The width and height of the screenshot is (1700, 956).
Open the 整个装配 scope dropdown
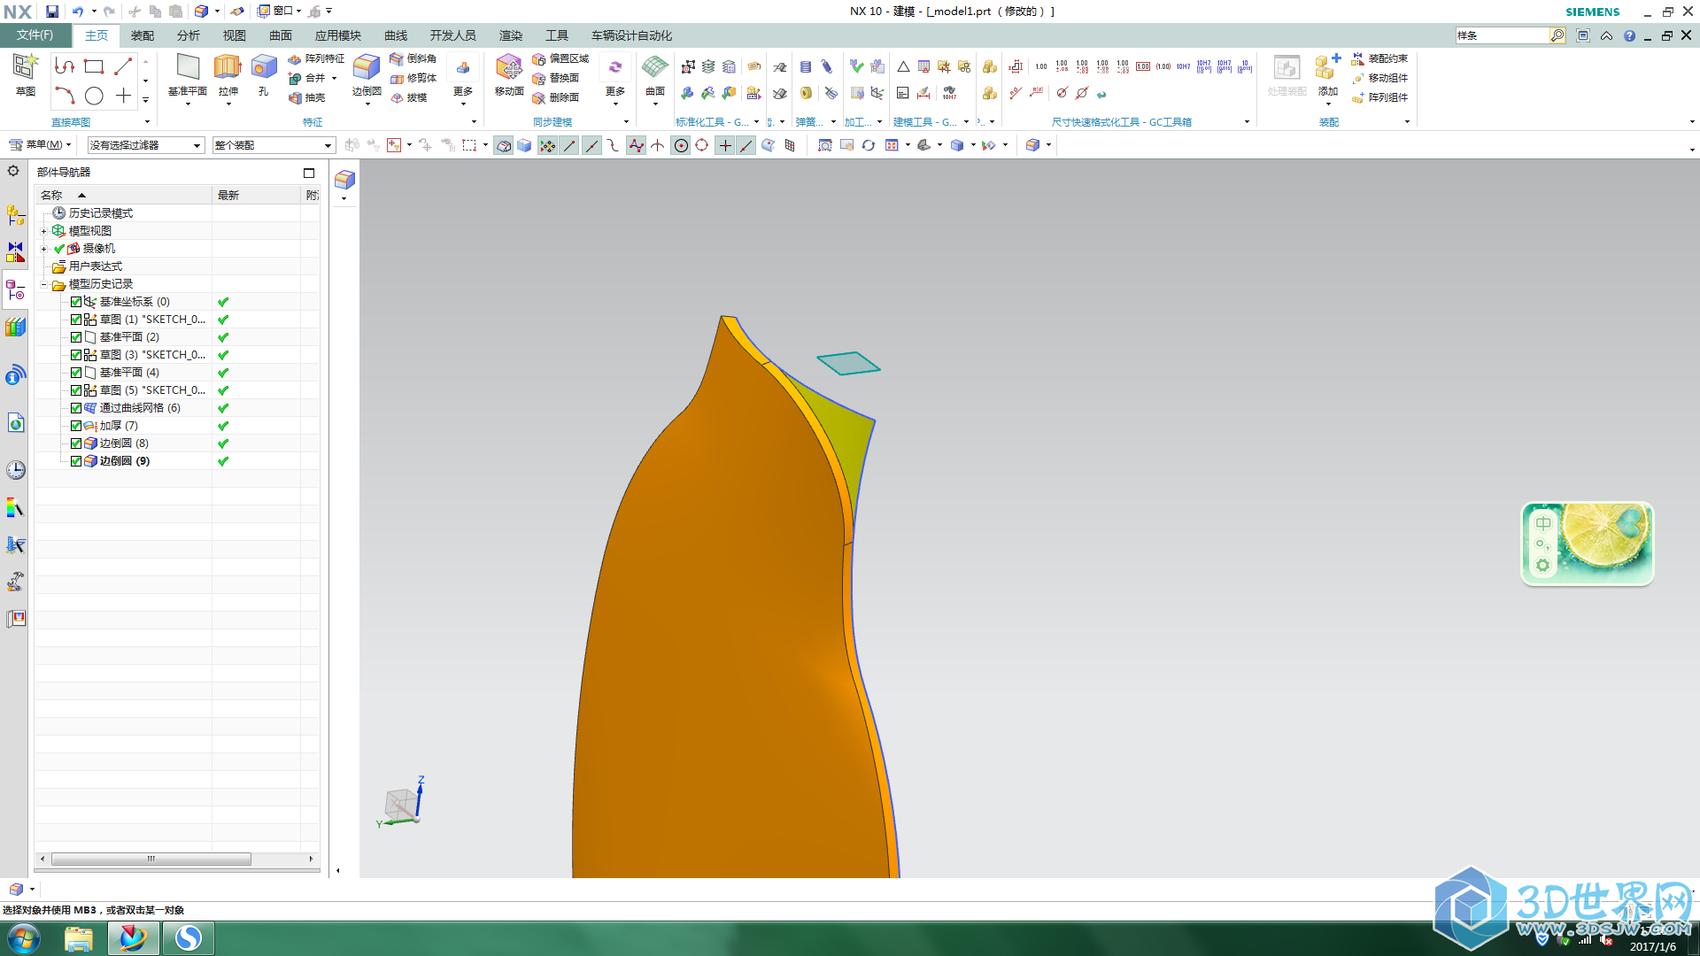pyautogui.click(x=274, y=145)
